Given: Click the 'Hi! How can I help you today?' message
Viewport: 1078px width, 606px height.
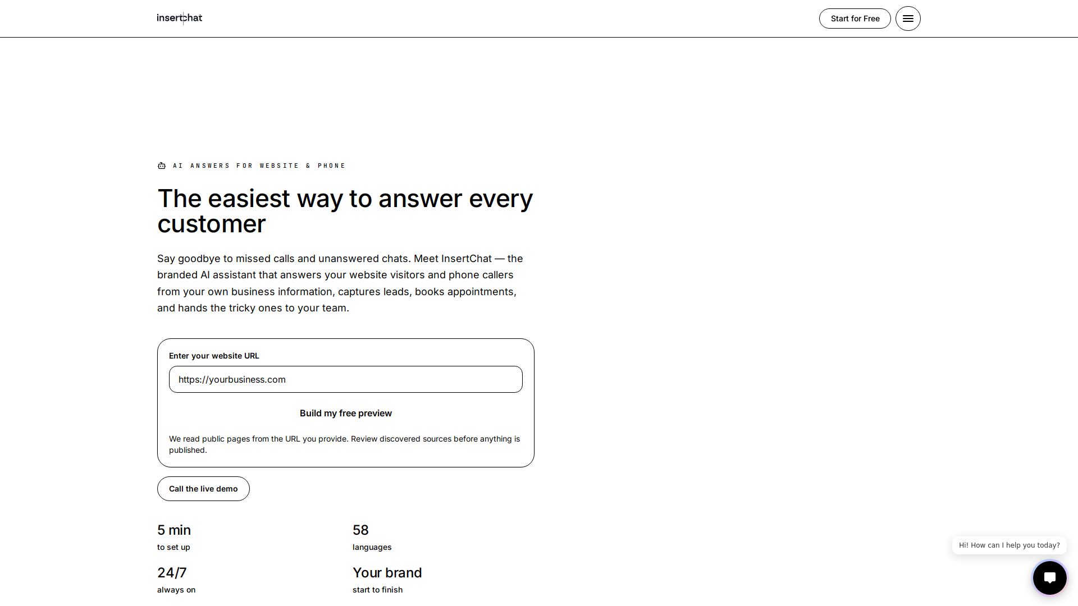Looking at the screenshot, I should (x=1010, y=545).
